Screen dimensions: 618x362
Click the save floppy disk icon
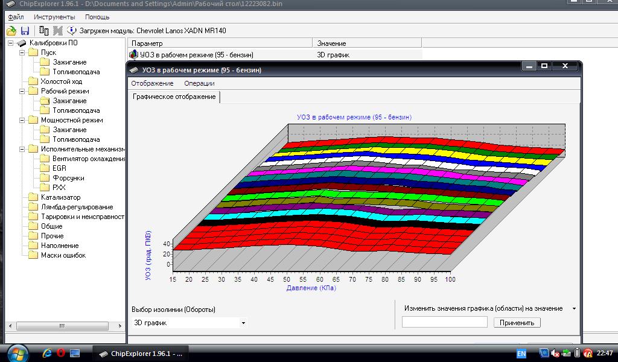pyautogui.click(x=25, y=31)
